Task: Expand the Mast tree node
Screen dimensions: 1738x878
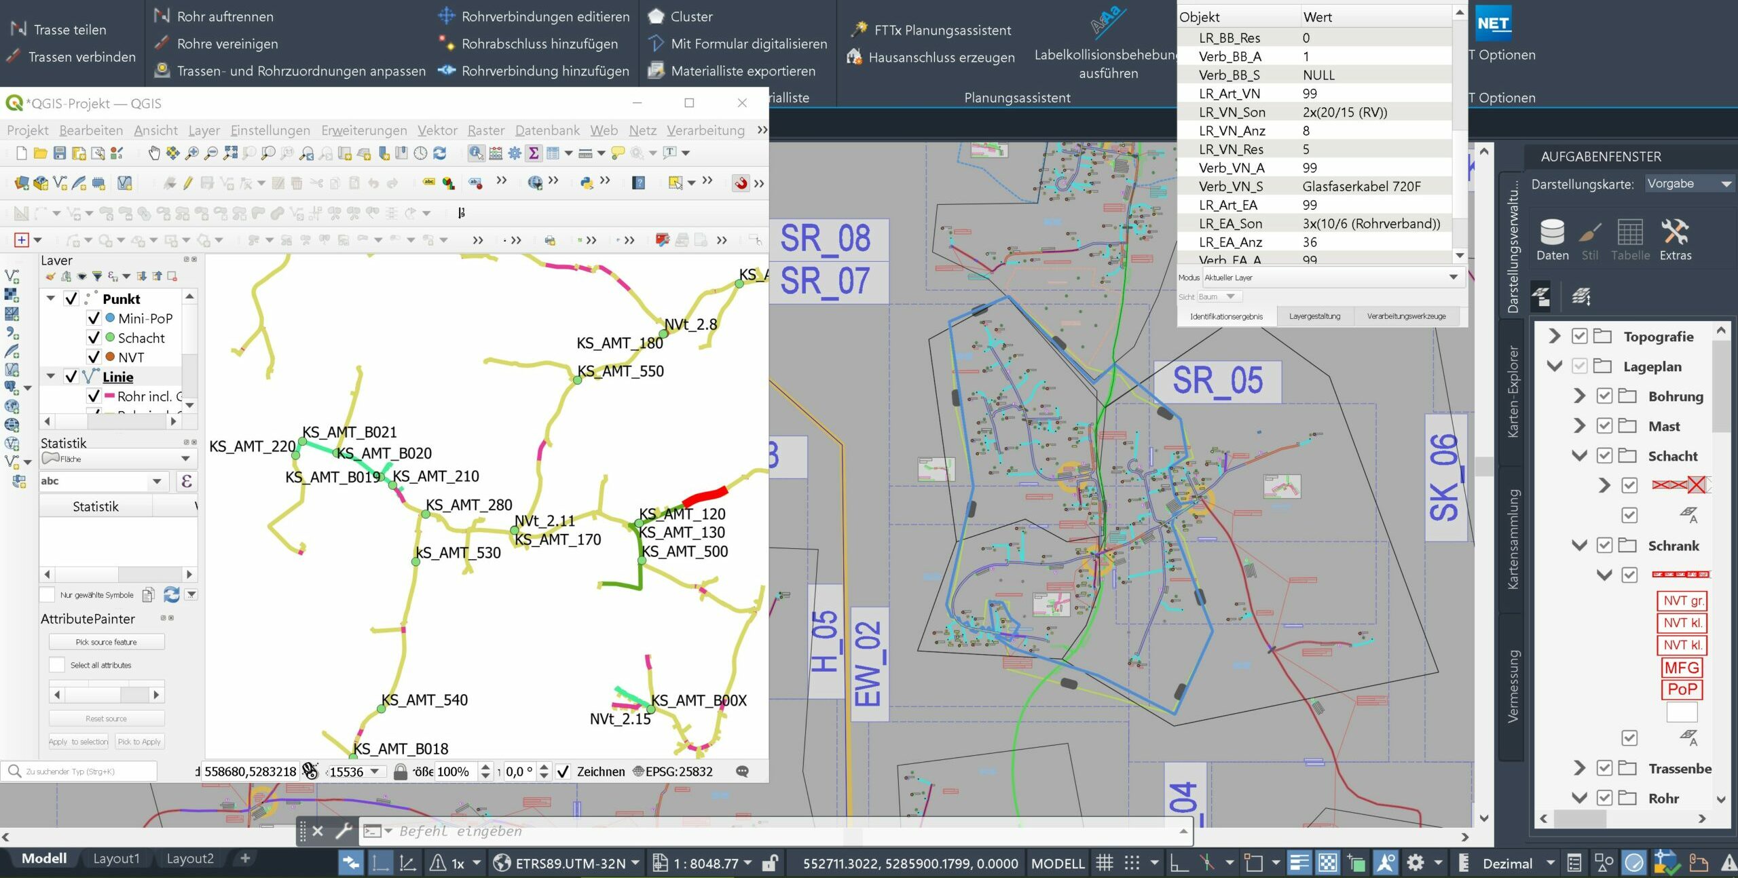Action: tap(1579, 426)
